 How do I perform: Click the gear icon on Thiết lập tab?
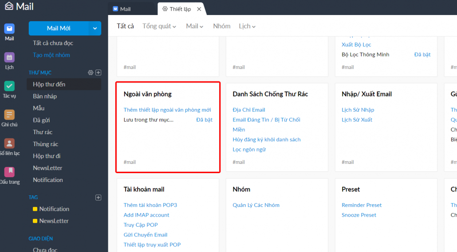point(165,9)
